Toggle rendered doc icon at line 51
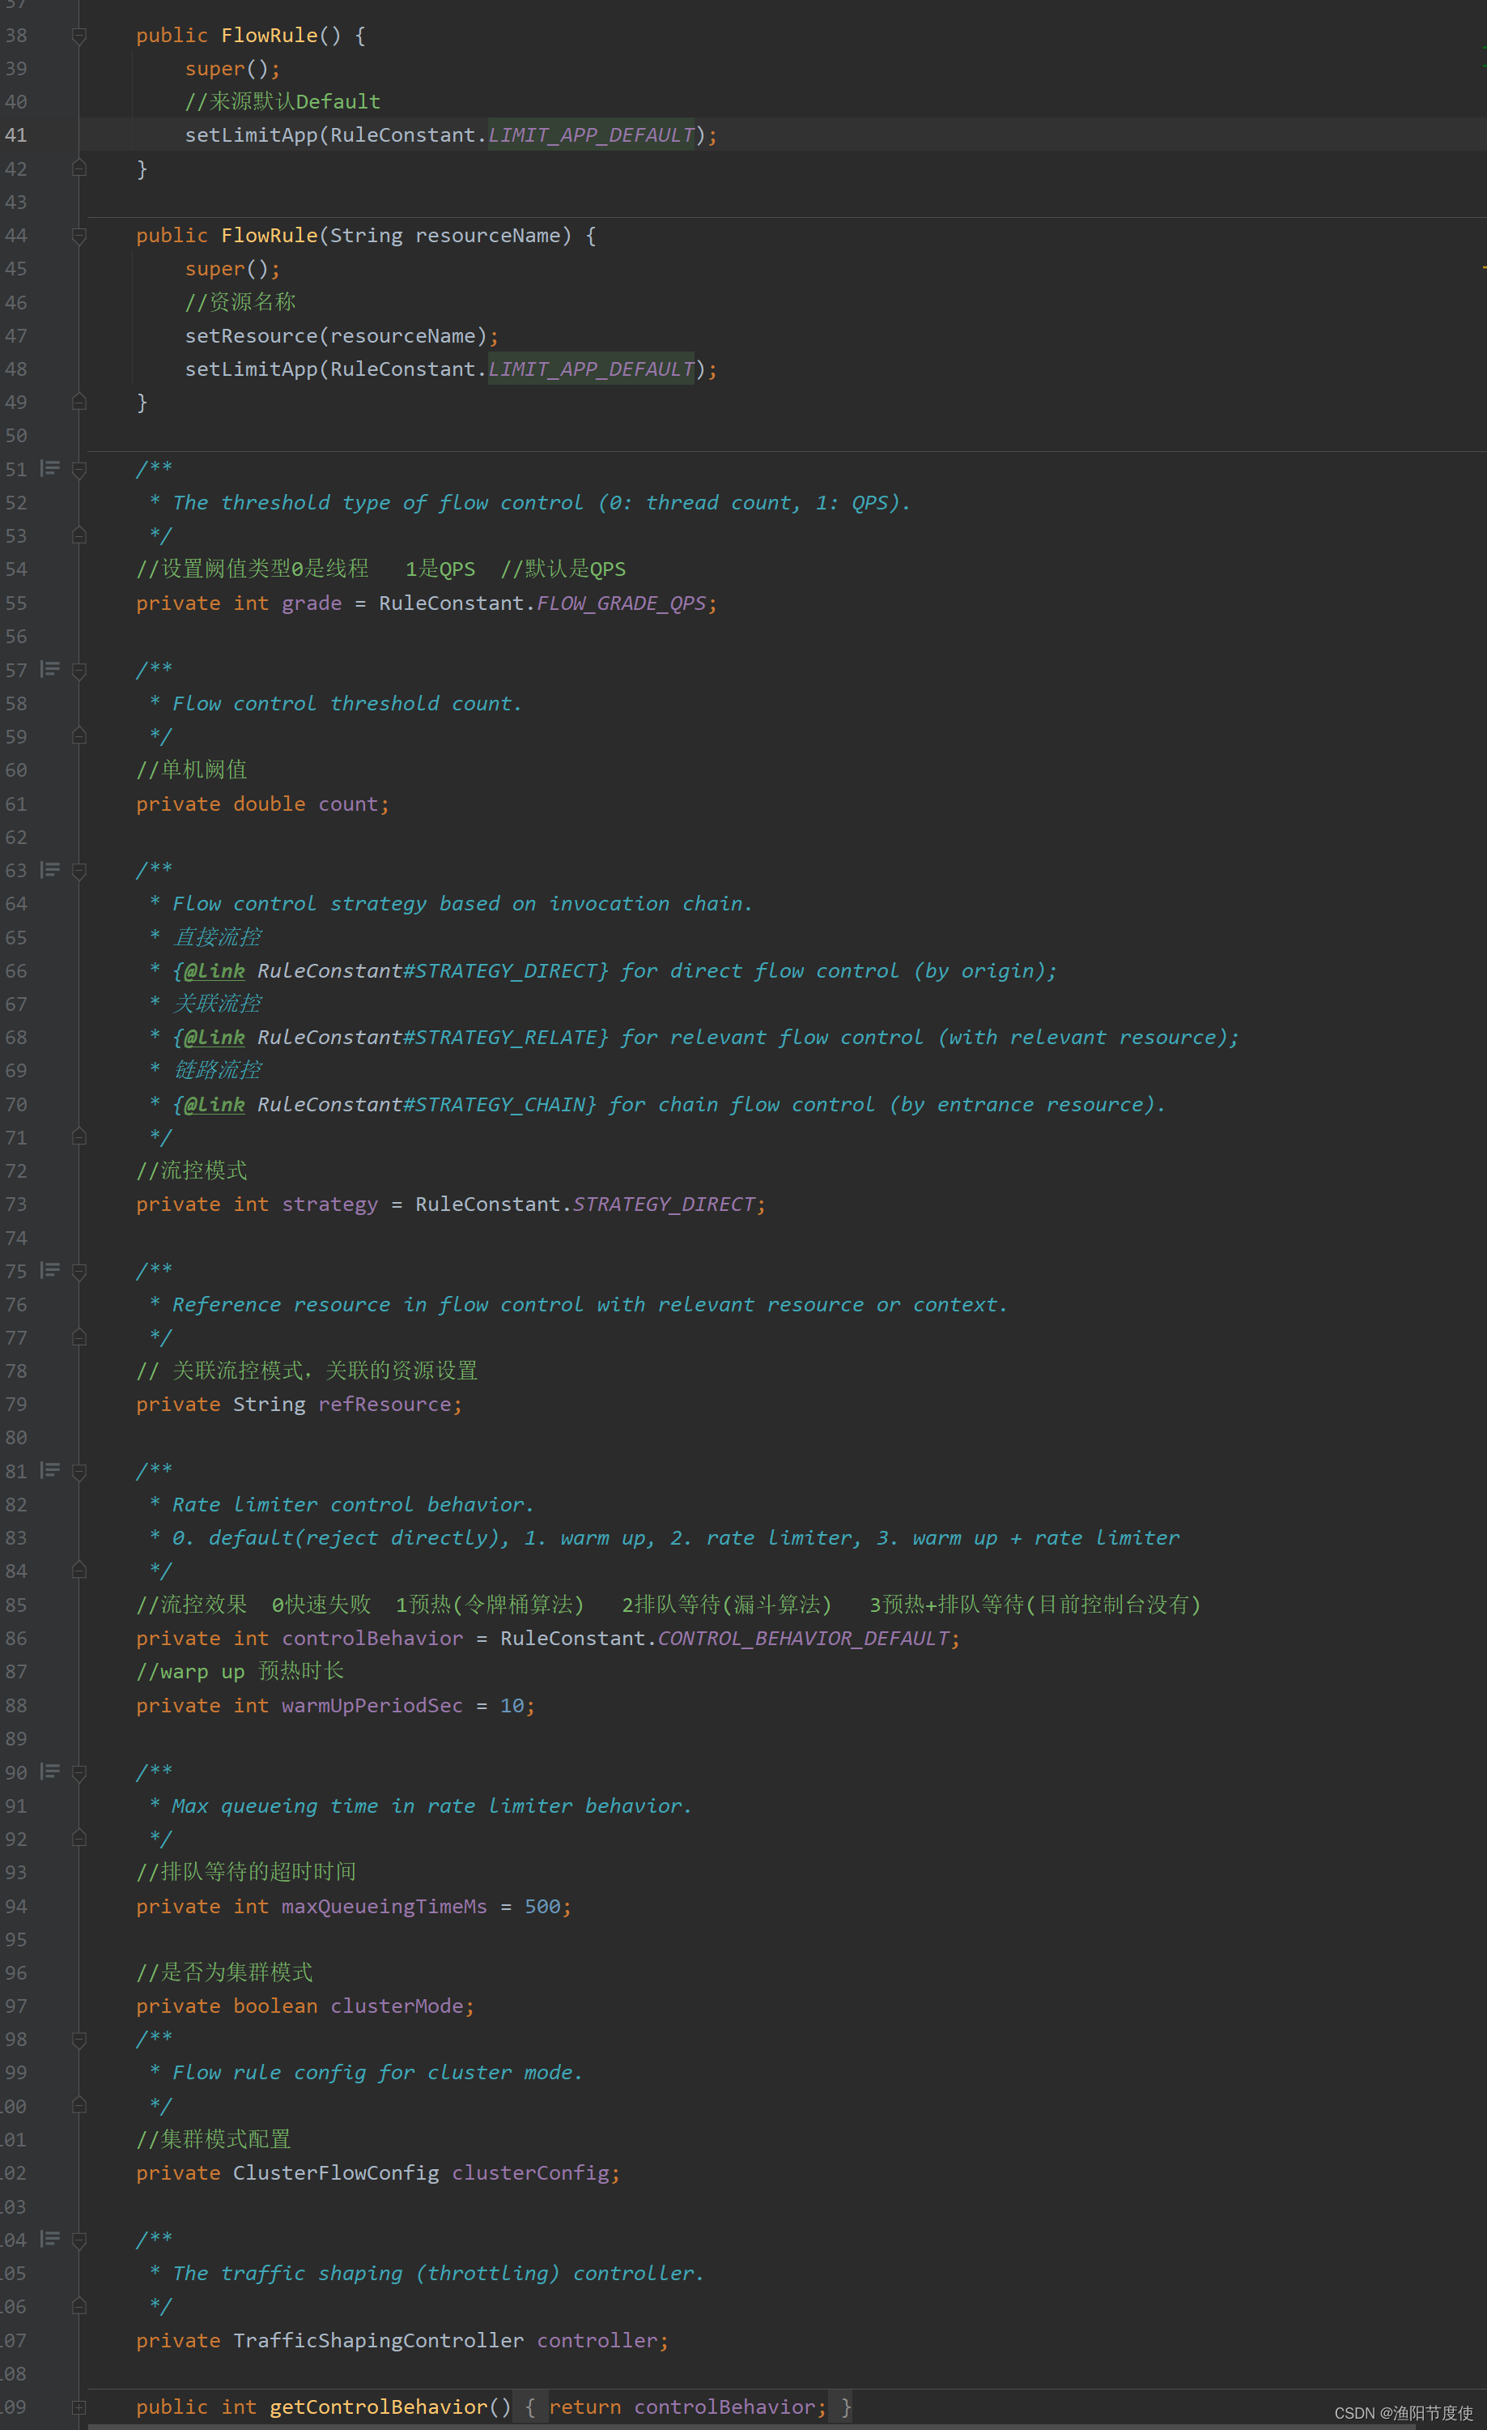The width and height of the screenshot is (1487, 2430). click(x=49, y=468)
